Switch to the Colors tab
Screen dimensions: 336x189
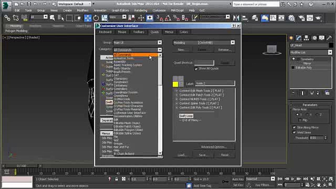tap(184, 32)
